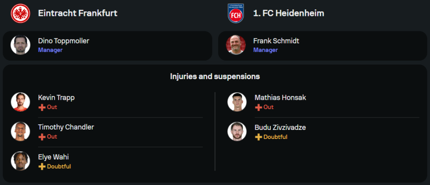Image resolution: width=430 pixels, height=185 pixels.
Task: Select Timothy Chandler's player avatar
Action: coord(21,132)
